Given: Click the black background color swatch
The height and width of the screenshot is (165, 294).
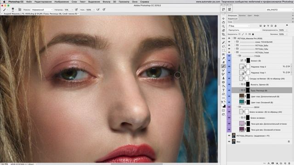Looking at the screenshot, I should (x=224, y=106).
